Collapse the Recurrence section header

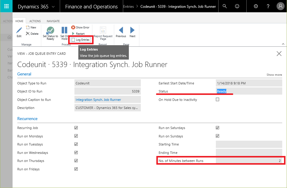27,119
